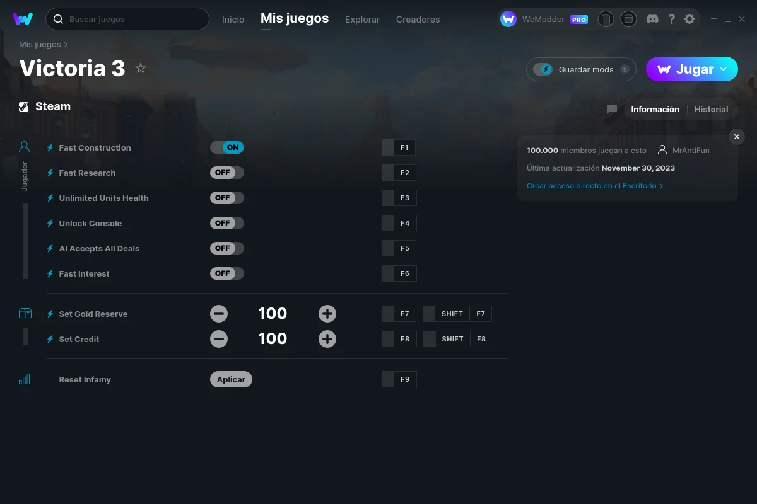This screenshot has height=504, width=757.
Task: Click the F3 hotkey for Unlimited Units Health
Action: [x=399, y=198]
